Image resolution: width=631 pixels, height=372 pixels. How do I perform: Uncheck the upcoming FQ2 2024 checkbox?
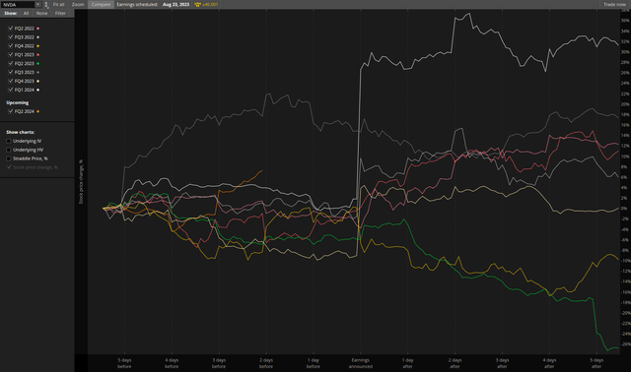click(x=11, y=111)
